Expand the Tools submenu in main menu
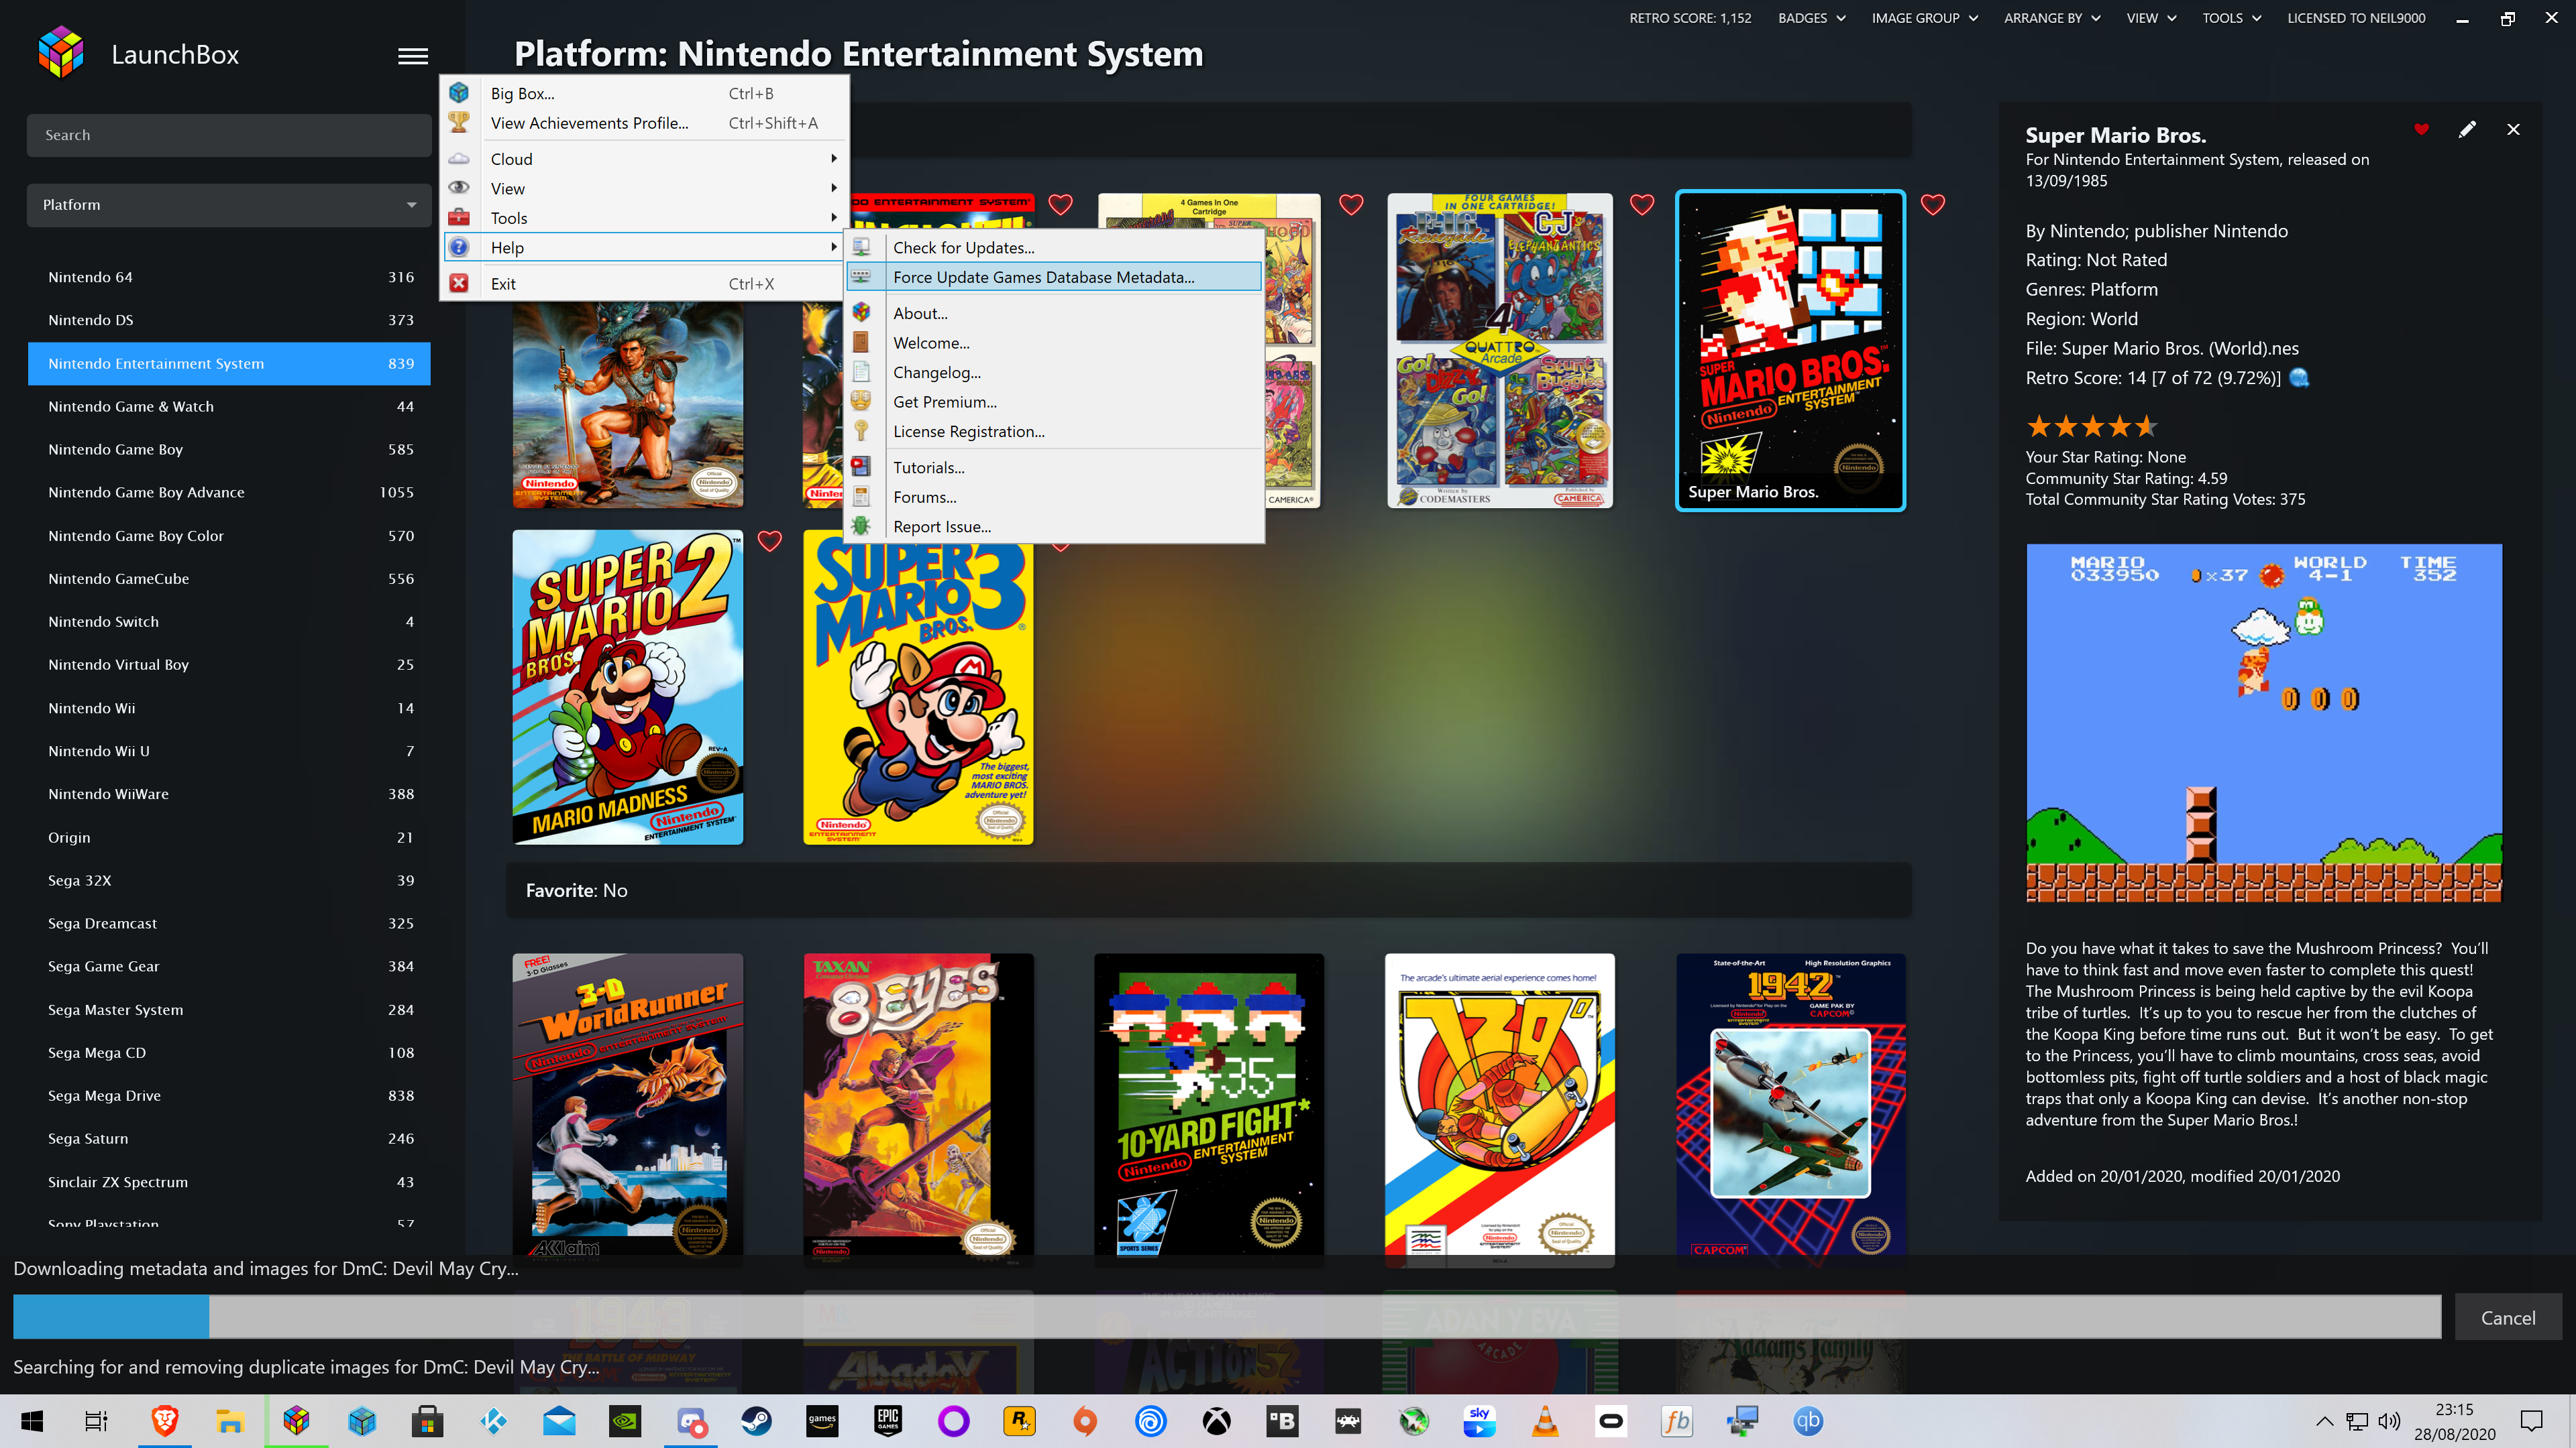Viewport: 2576px width, 1448px height. click(643, 217)
